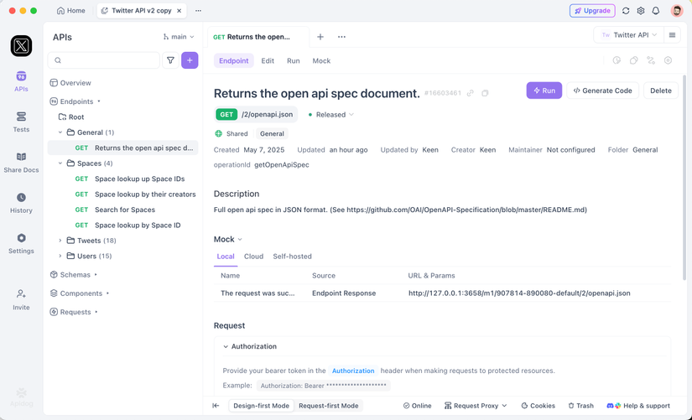
Task: Open the Request Proxy dropdown
Action: pyautogui.click(x=476, y=406)
